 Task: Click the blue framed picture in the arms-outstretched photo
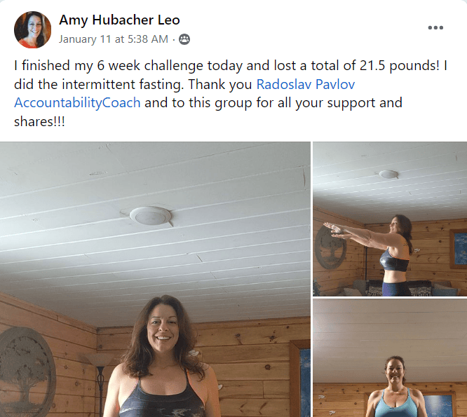[x=459, y=249]
